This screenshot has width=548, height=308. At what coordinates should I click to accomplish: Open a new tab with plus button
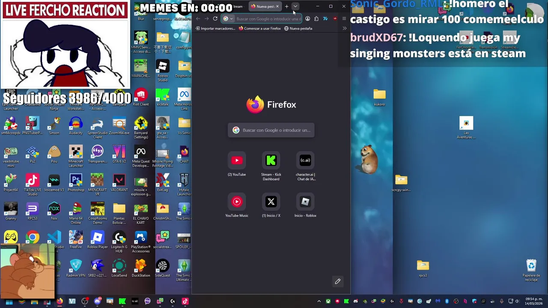(x=286, y=6)
